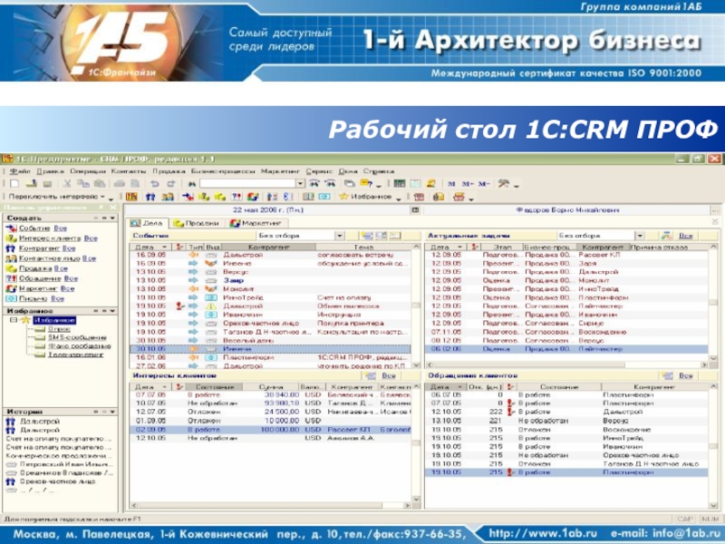Select the Версус row in Обращения клиентов
The height and width of the screenshot is (544, 725).
tap(566, 421)
